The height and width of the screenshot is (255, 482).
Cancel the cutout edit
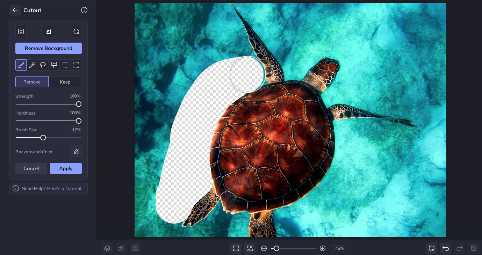pyautogui.click(x=31, y=168)
